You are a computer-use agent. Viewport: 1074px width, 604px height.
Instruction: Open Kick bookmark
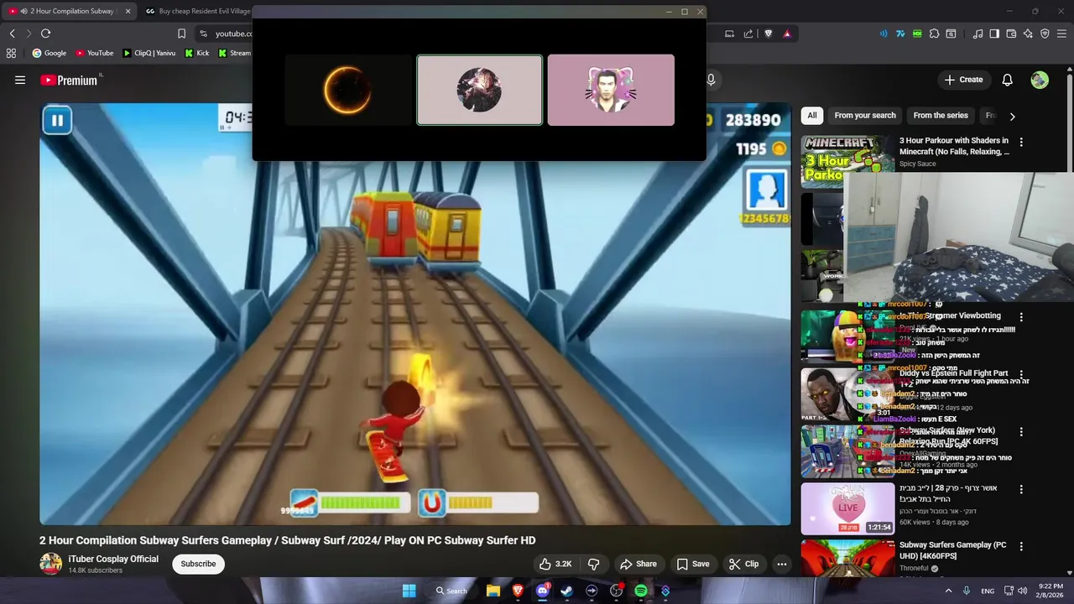click(197, 53)
